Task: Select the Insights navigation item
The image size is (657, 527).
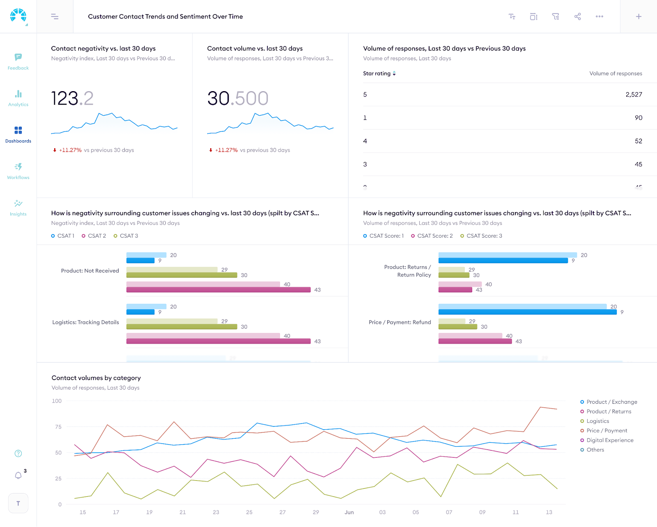Action: [x=18, y=208]
